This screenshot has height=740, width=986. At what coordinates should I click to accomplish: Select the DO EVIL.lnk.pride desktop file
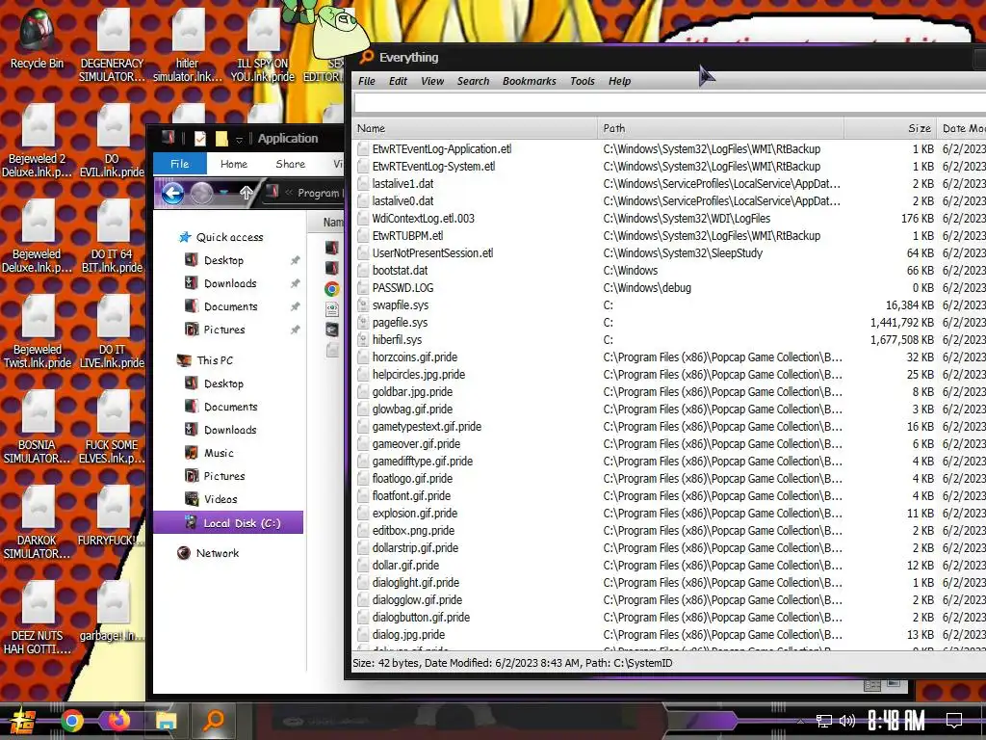click(x=113, y=140)
